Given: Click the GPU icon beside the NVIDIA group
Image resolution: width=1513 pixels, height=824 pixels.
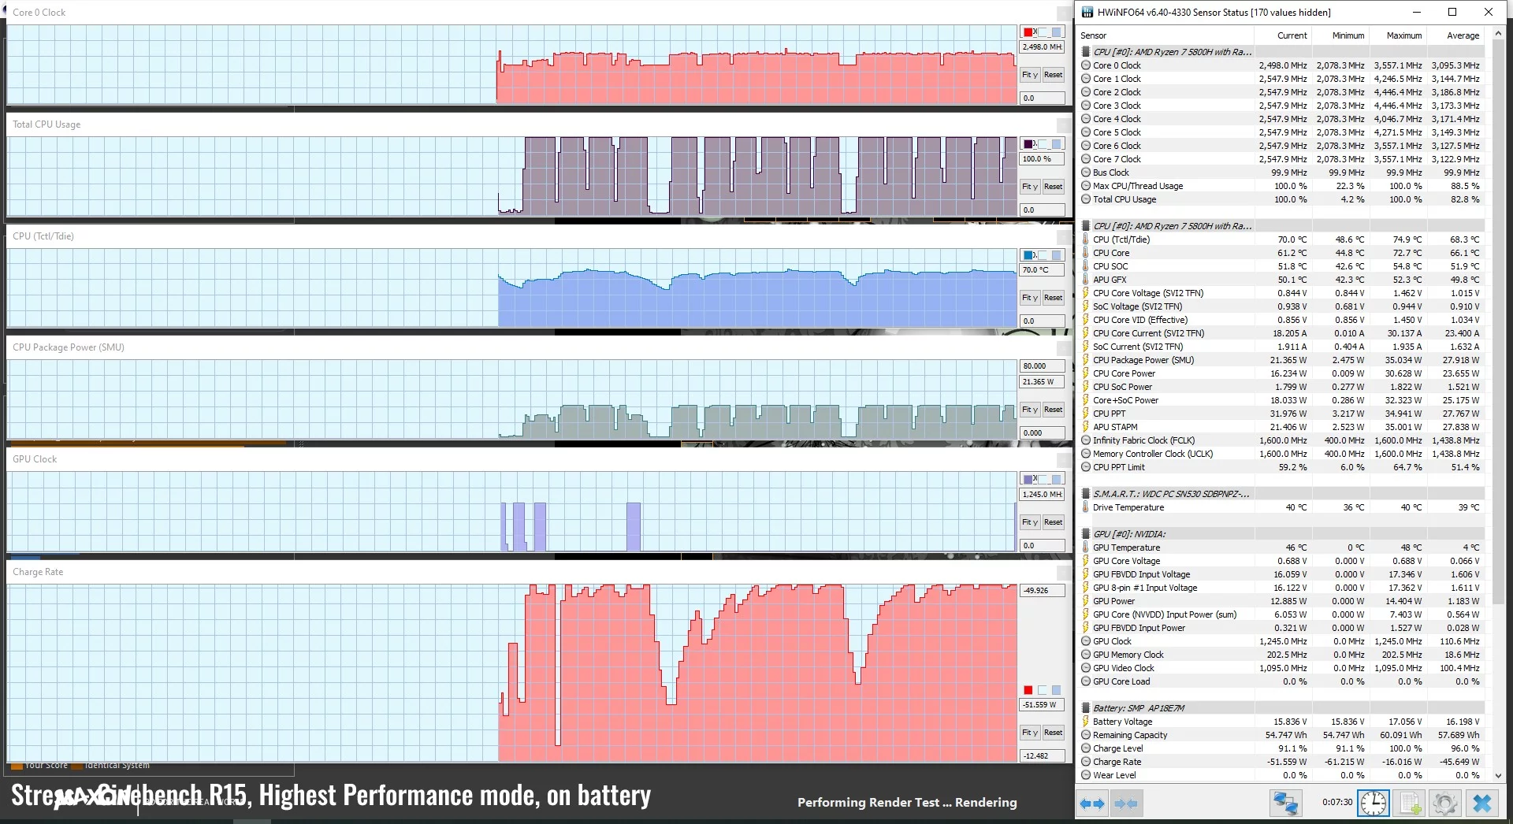Looking at the screenshot, I should click(x=1087, y=533).
